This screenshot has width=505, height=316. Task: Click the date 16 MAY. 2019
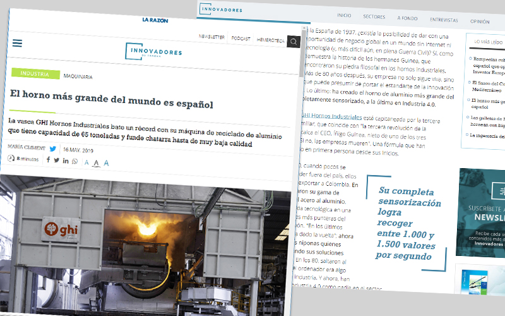coord(78,150)
